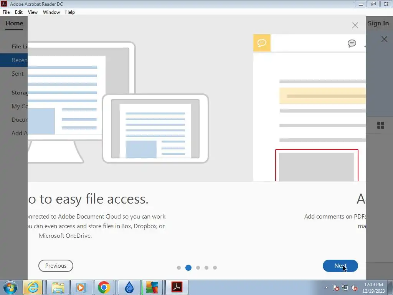Select the Recent files sidebar item

(x=14, y=60)
